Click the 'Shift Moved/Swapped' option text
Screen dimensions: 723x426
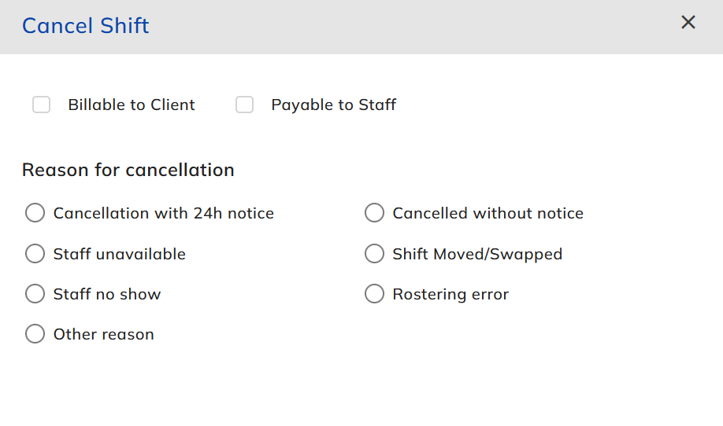pos(477,254)
